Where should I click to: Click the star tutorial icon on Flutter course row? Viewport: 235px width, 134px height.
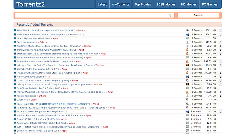coord(187,65)
